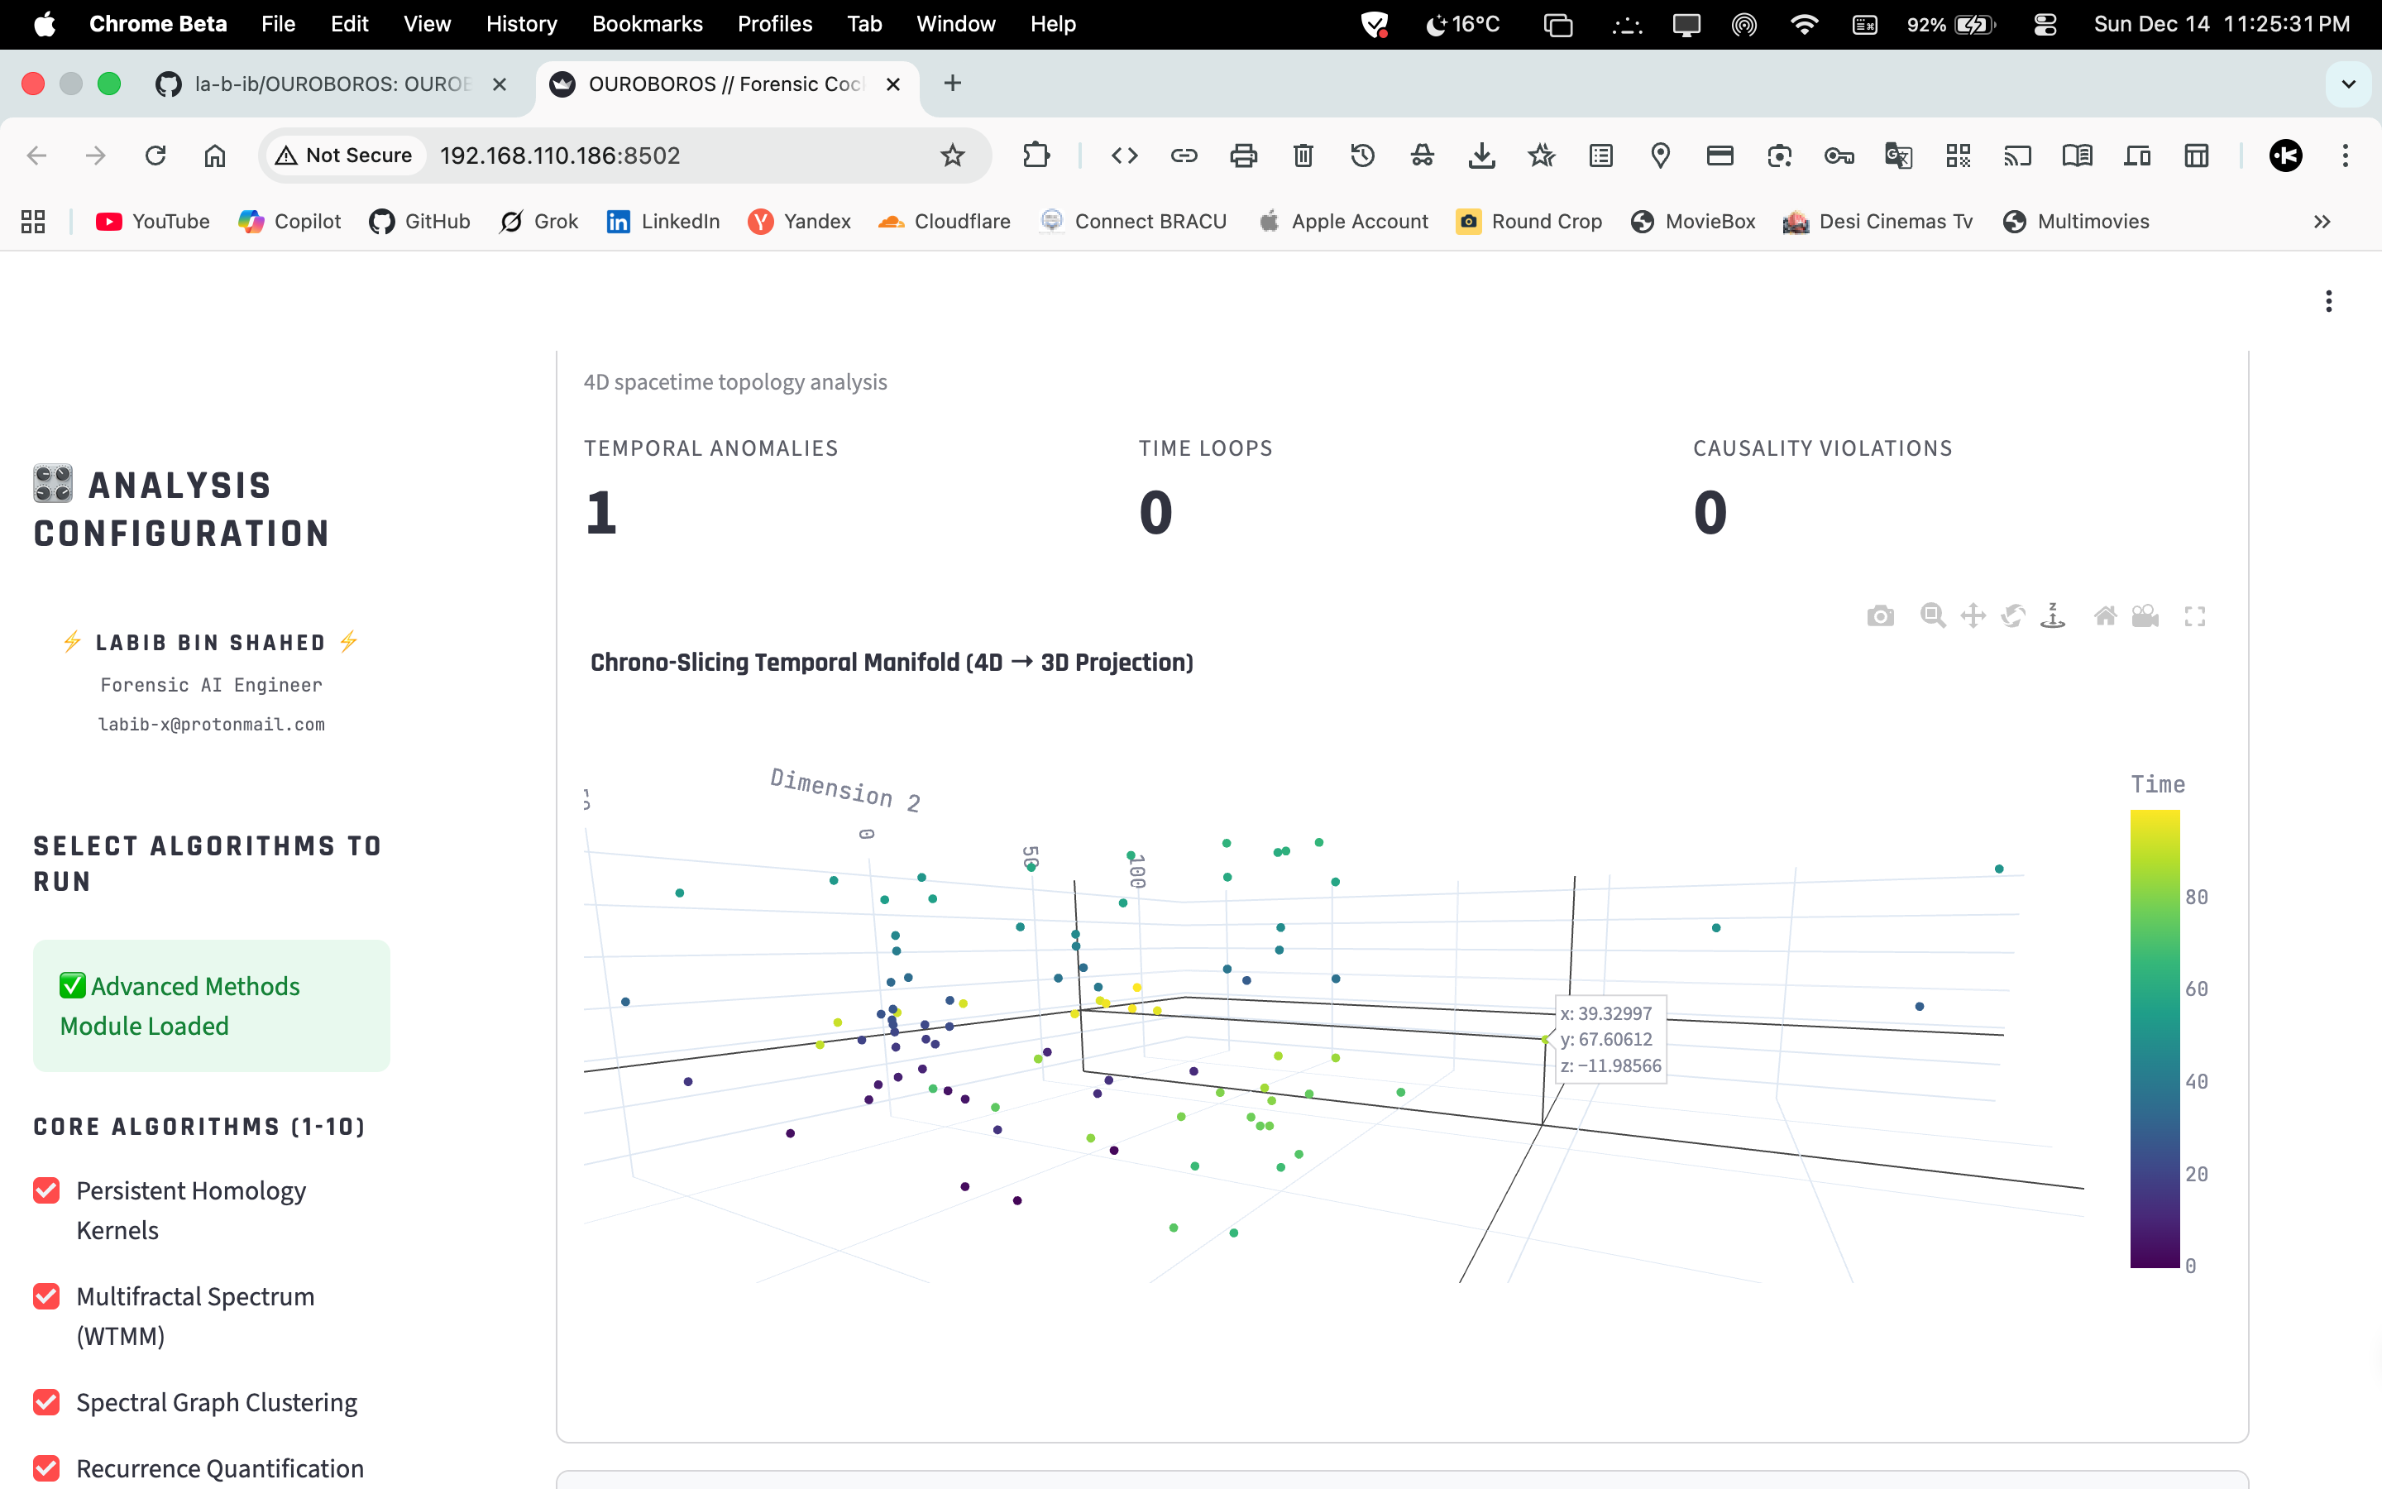This screenshot has width=2382, height=1489.
Task: Download the 3D plot as PNG with the camera icon
Action: point(1880,616)
